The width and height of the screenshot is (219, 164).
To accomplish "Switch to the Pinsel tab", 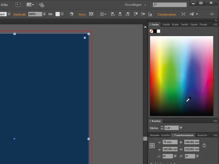I will click(203, 25).
